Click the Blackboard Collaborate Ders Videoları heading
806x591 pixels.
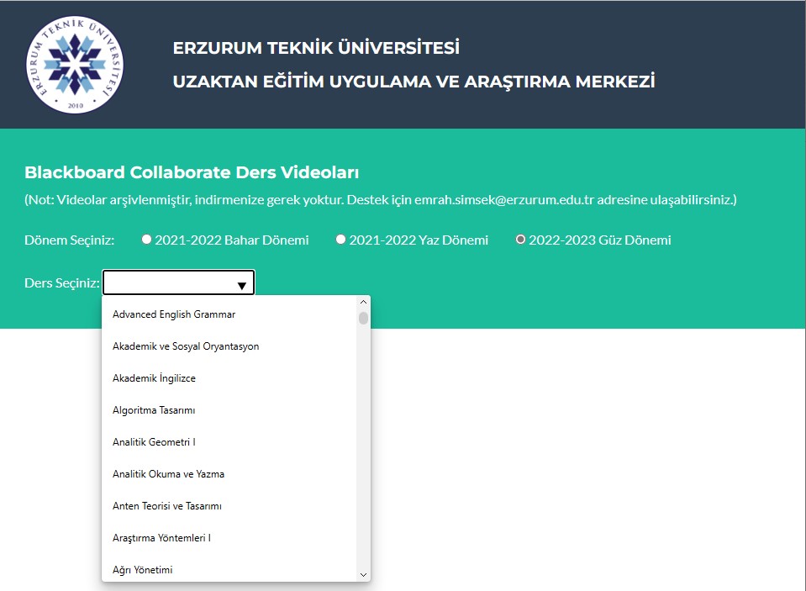192,173
